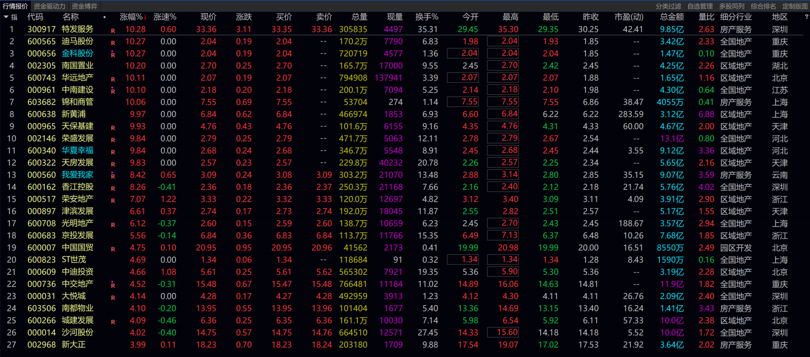Select 多股同列 view
The image size is (810, 357).
732,6
